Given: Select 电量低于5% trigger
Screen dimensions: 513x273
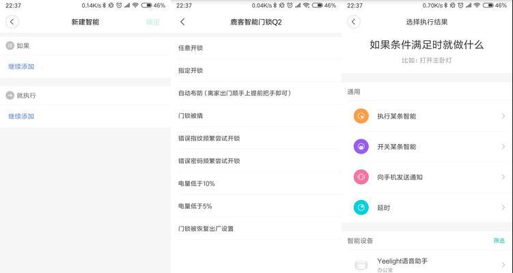Looking at the screenshot, I should (256, 206).
